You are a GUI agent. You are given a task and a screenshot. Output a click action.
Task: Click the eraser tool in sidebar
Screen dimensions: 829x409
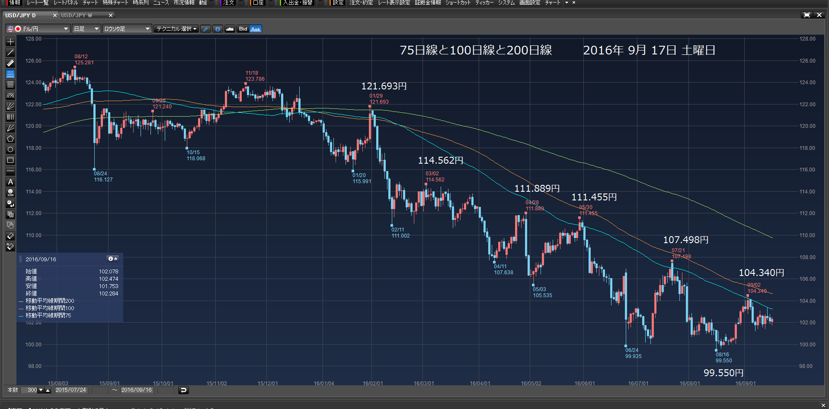click(x=10, y=236)
